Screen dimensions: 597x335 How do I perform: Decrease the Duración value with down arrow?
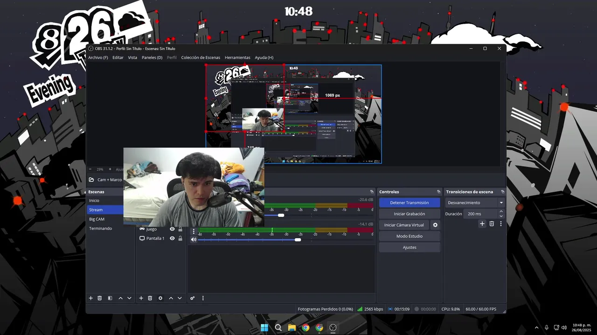coord(501,216)
